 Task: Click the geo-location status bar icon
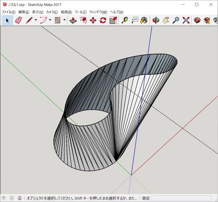pos(4,198)
